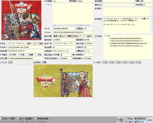Viewport: 153px width, 123px height.
Task: Click the 是否包含 Html手册 field
Action: click(x=66, y=55)
